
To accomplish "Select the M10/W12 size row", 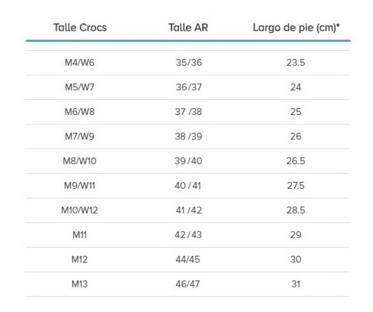I will (x=187, y=210).
